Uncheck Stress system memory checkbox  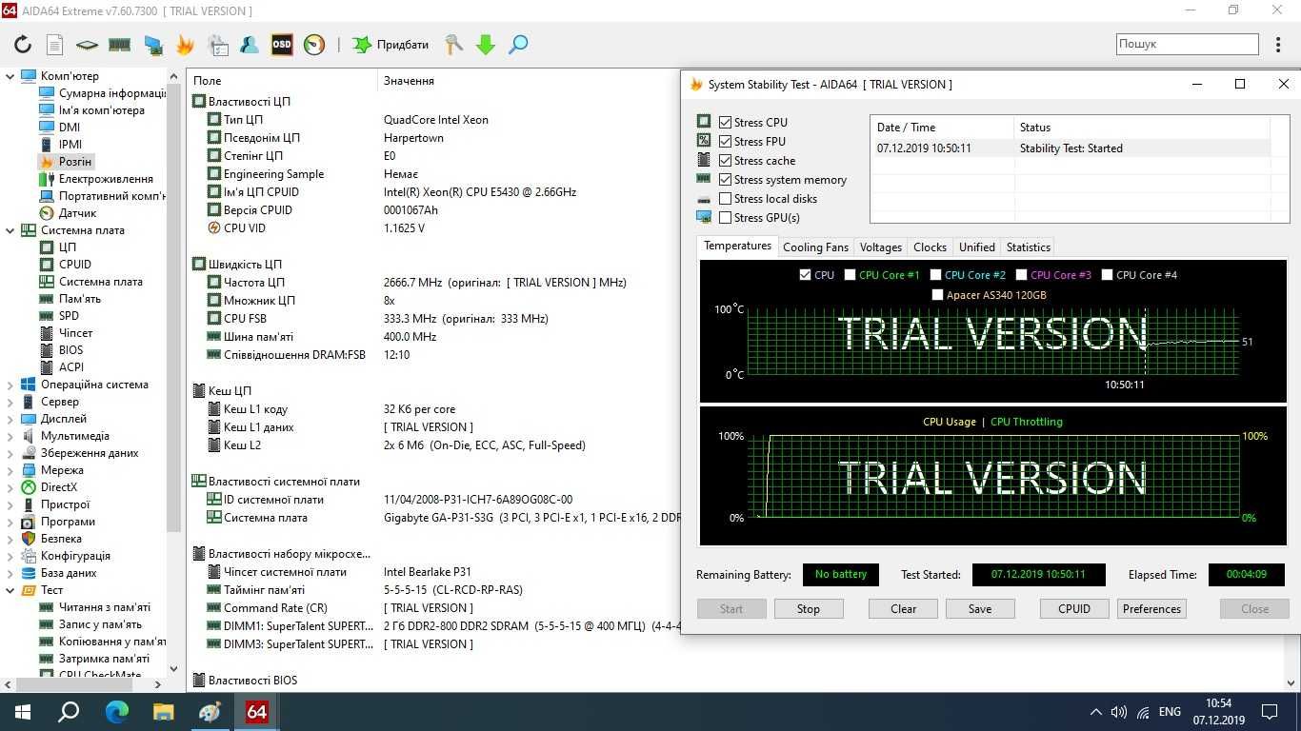(x=726, y=179)
